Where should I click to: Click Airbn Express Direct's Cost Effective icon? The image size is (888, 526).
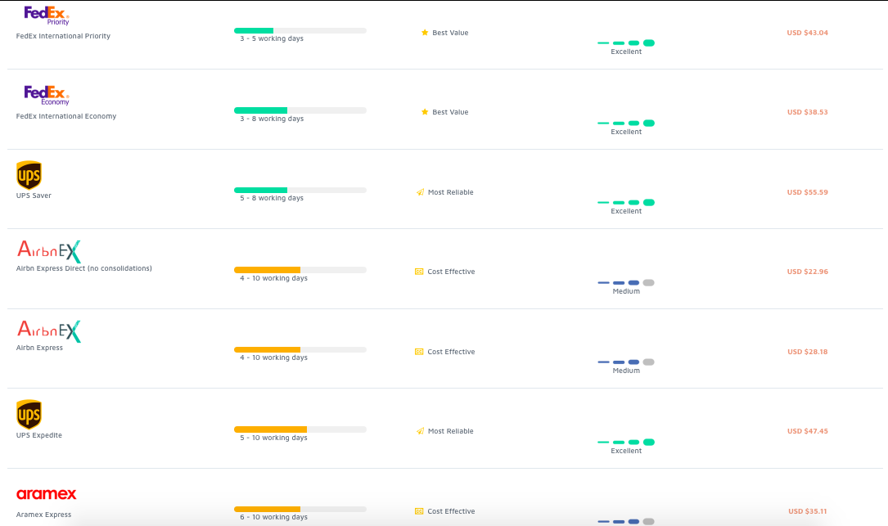click(419, 272)
